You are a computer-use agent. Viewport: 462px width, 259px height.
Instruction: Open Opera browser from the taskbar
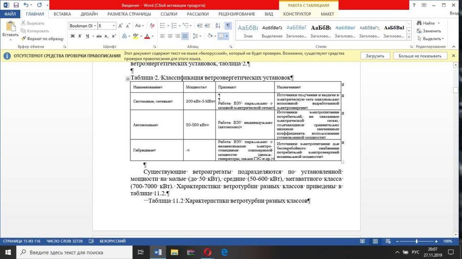(x=208, y=252)
